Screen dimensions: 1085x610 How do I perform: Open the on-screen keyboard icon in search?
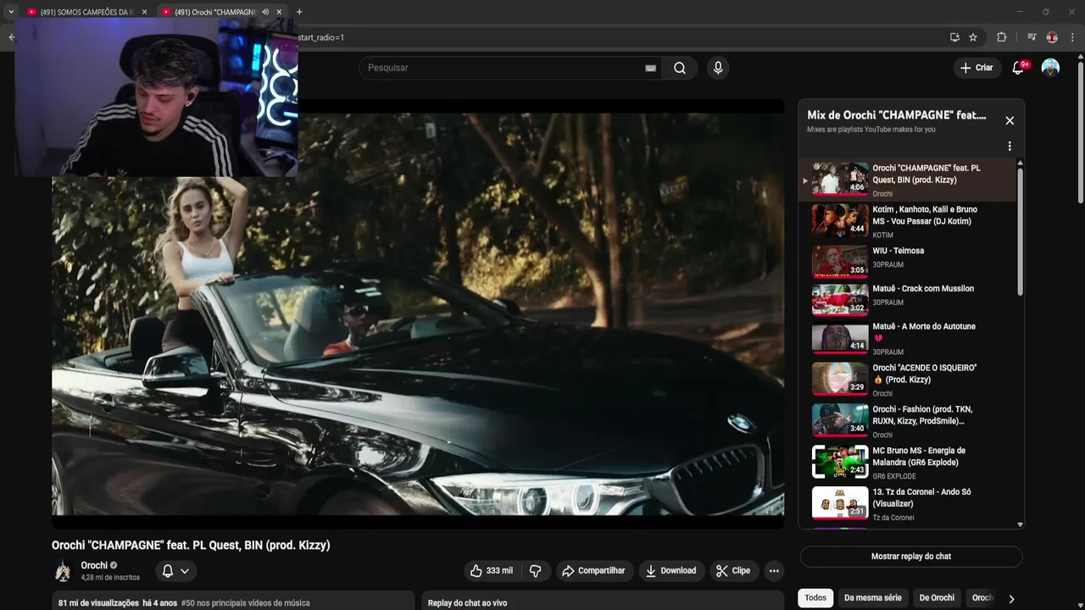point(650,68)
